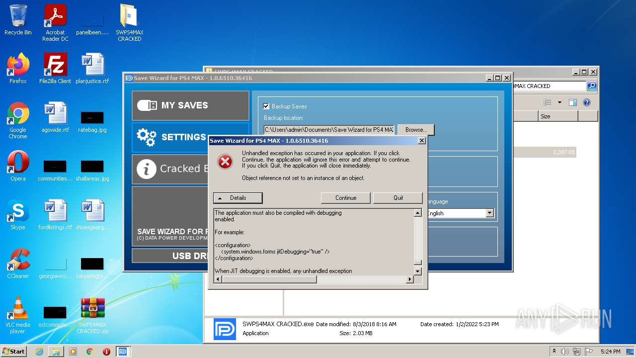Open the Start menu
636x358 pixels.
tap(14, 352)
